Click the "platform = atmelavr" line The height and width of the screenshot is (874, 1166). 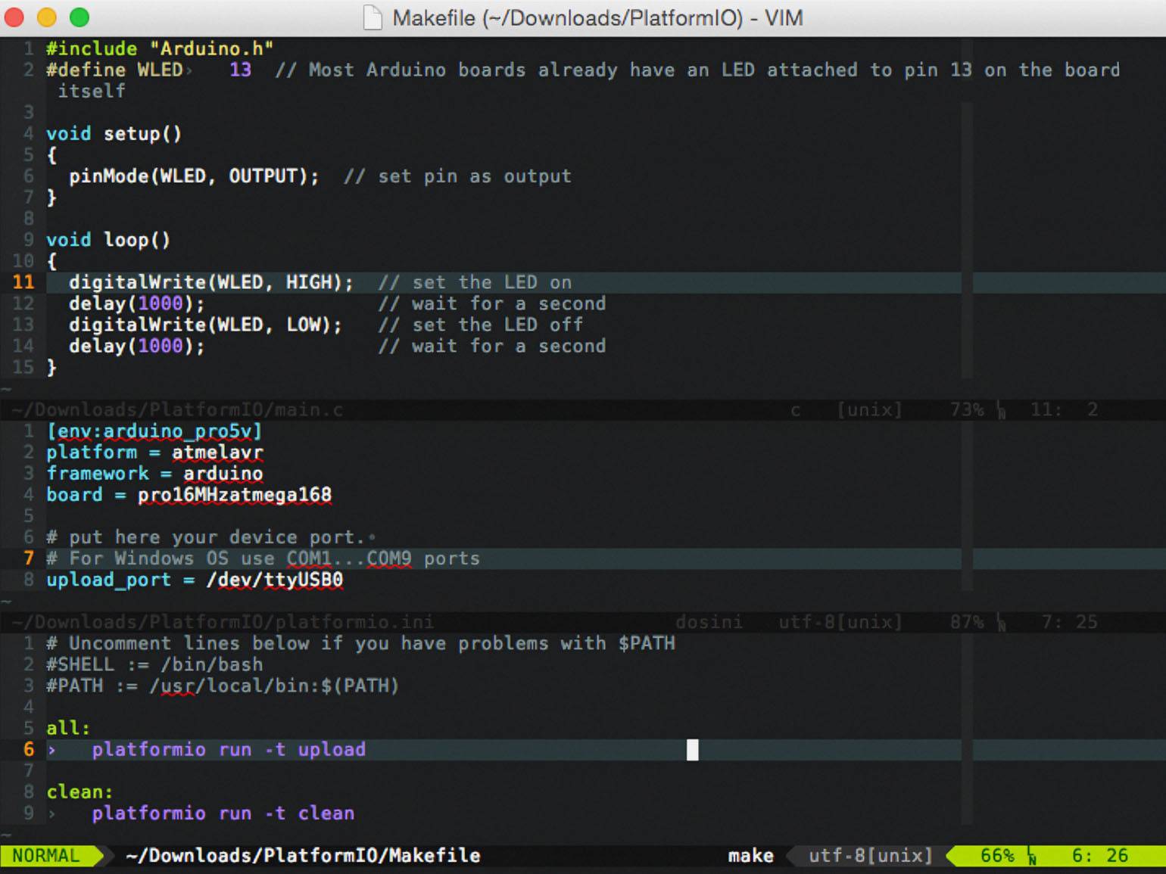click(x=154, y=453)
